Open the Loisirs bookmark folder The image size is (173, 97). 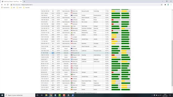pyautogui.click(x=19, y=8)
